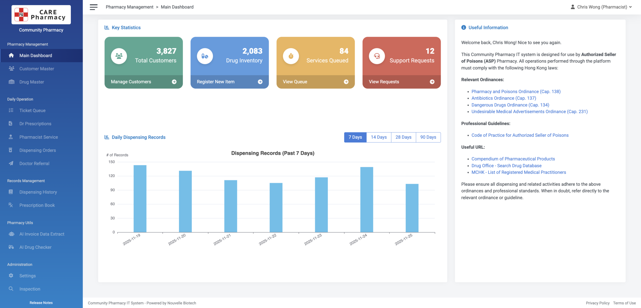
Task: Switch chart to 90 Days
Action: [428, 137]
